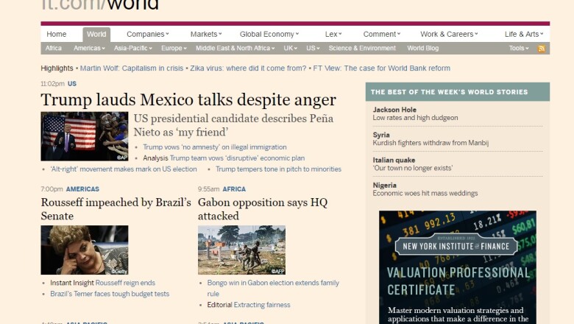This screenshot has height=324, width=574.
Task: Expand Americas submenu
Action: 89,48
